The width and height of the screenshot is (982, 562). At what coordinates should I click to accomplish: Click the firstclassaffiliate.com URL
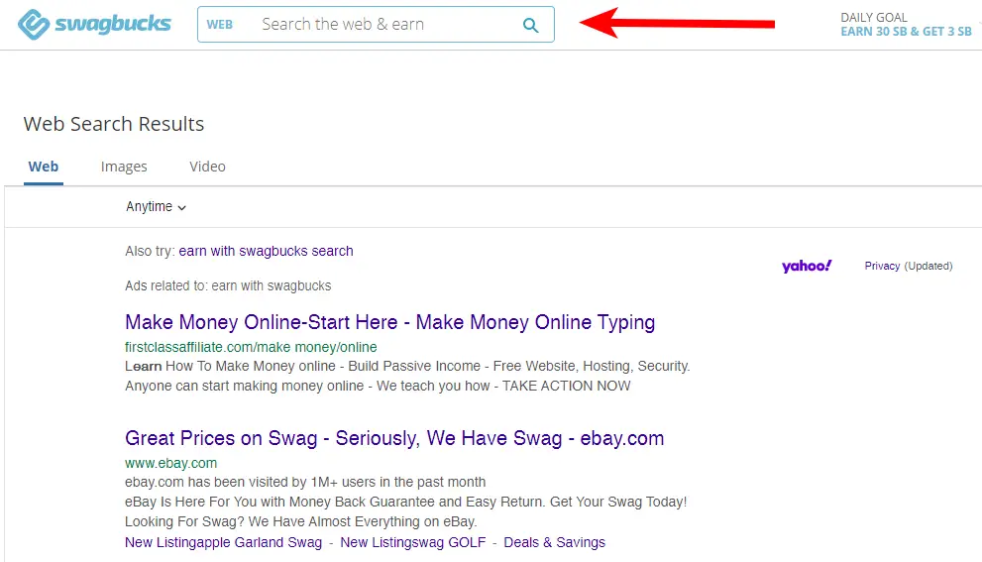(251, 347)
